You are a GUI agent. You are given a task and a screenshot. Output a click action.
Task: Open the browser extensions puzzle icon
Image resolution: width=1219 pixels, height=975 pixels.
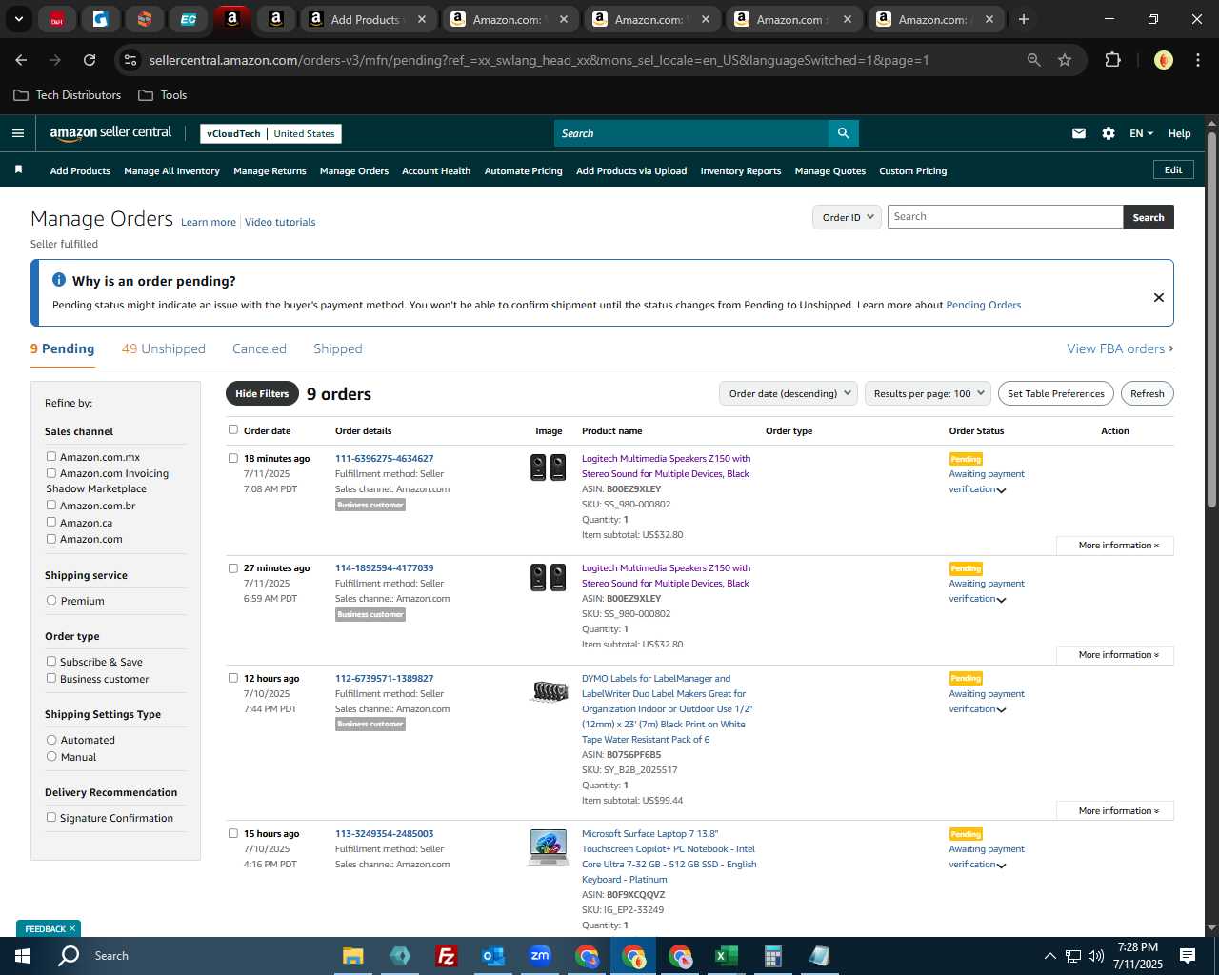1112,60
